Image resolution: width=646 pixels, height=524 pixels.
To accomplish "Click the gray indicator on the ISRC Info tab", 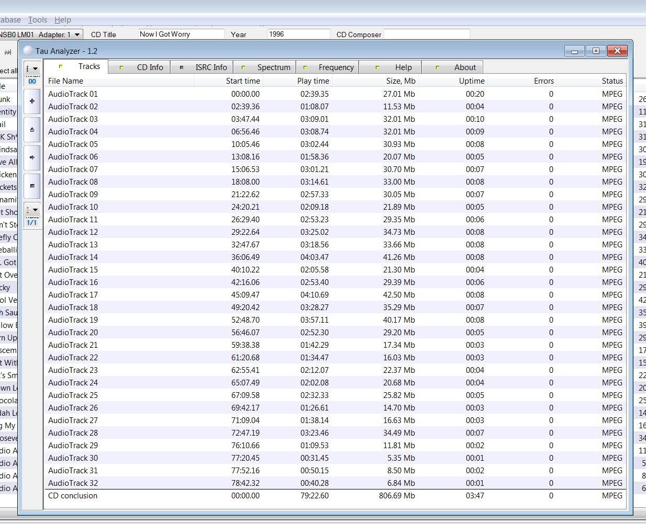I will 181,67.
